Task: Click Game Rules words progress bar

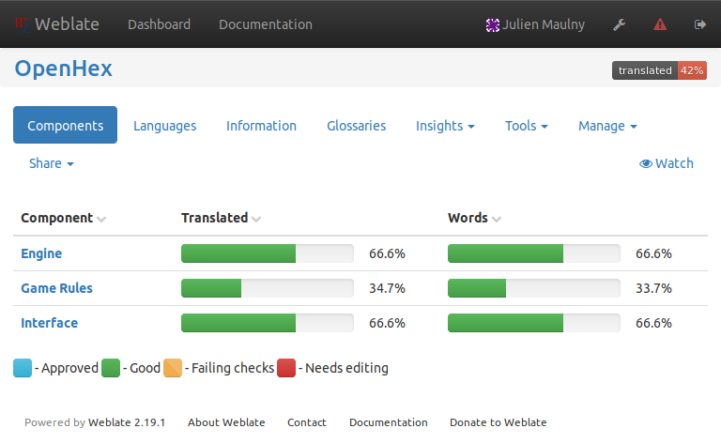Action: [534, 288]
